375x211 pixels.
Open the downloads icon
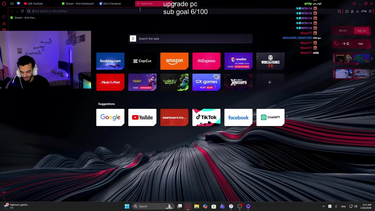coord(357,11)
